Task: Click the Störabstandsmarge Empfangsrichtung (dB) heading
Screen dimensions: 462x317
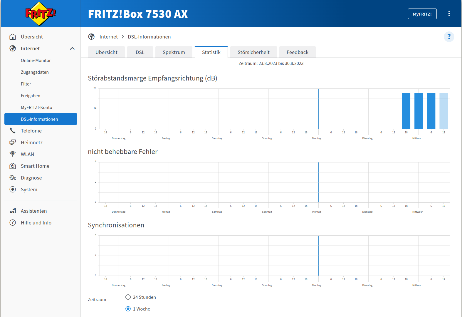Action: coord(152,78)
